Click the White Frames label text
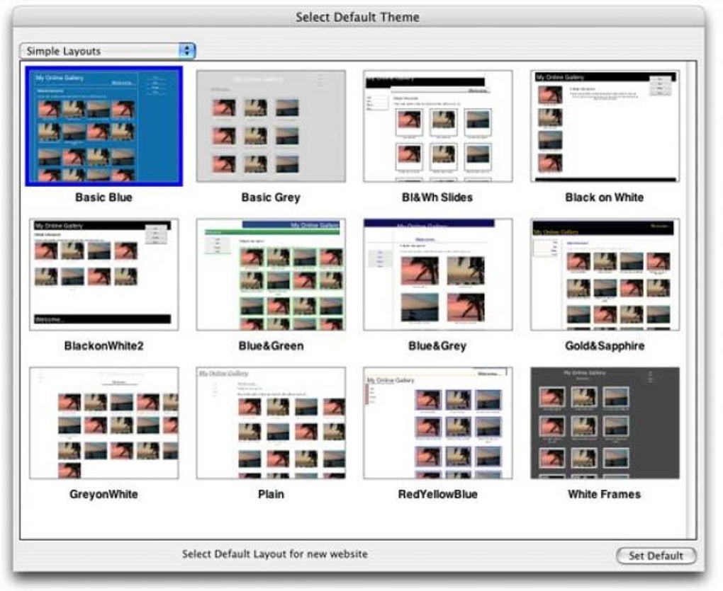The height and width of the screenshot is (591, 723). click(606, 494)
